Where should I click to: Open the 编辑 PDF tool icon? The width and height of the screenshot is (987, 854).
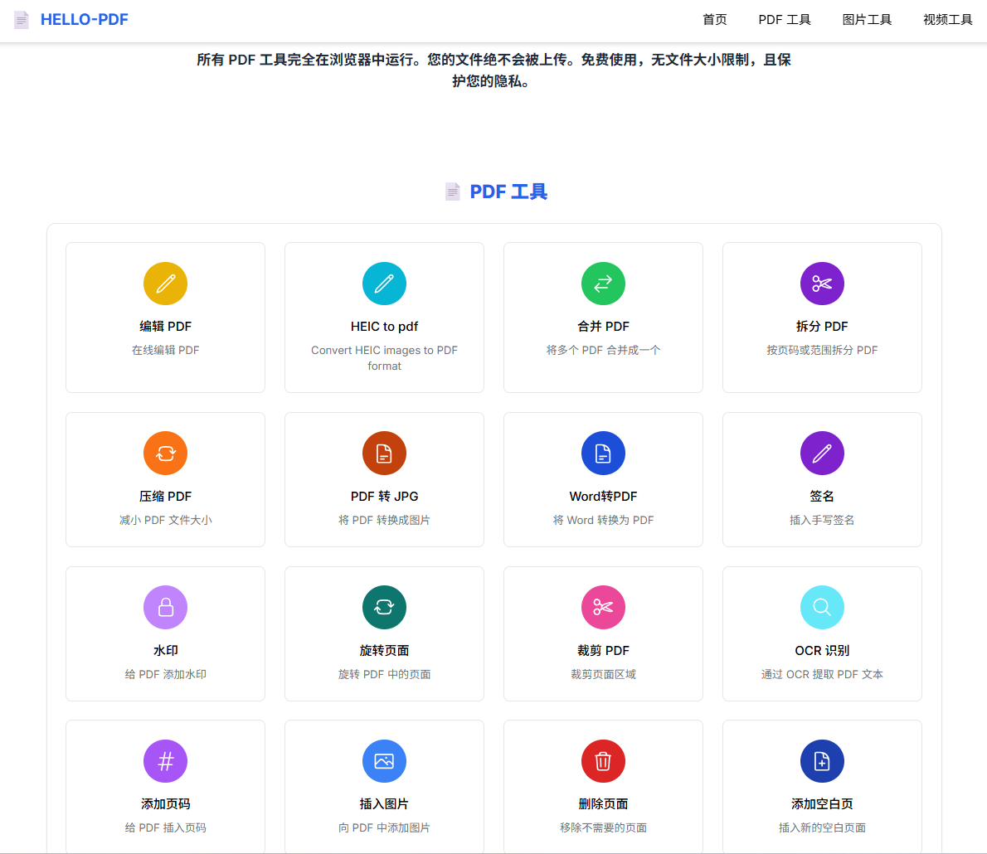pyautogui.click(x=165, y=283)
